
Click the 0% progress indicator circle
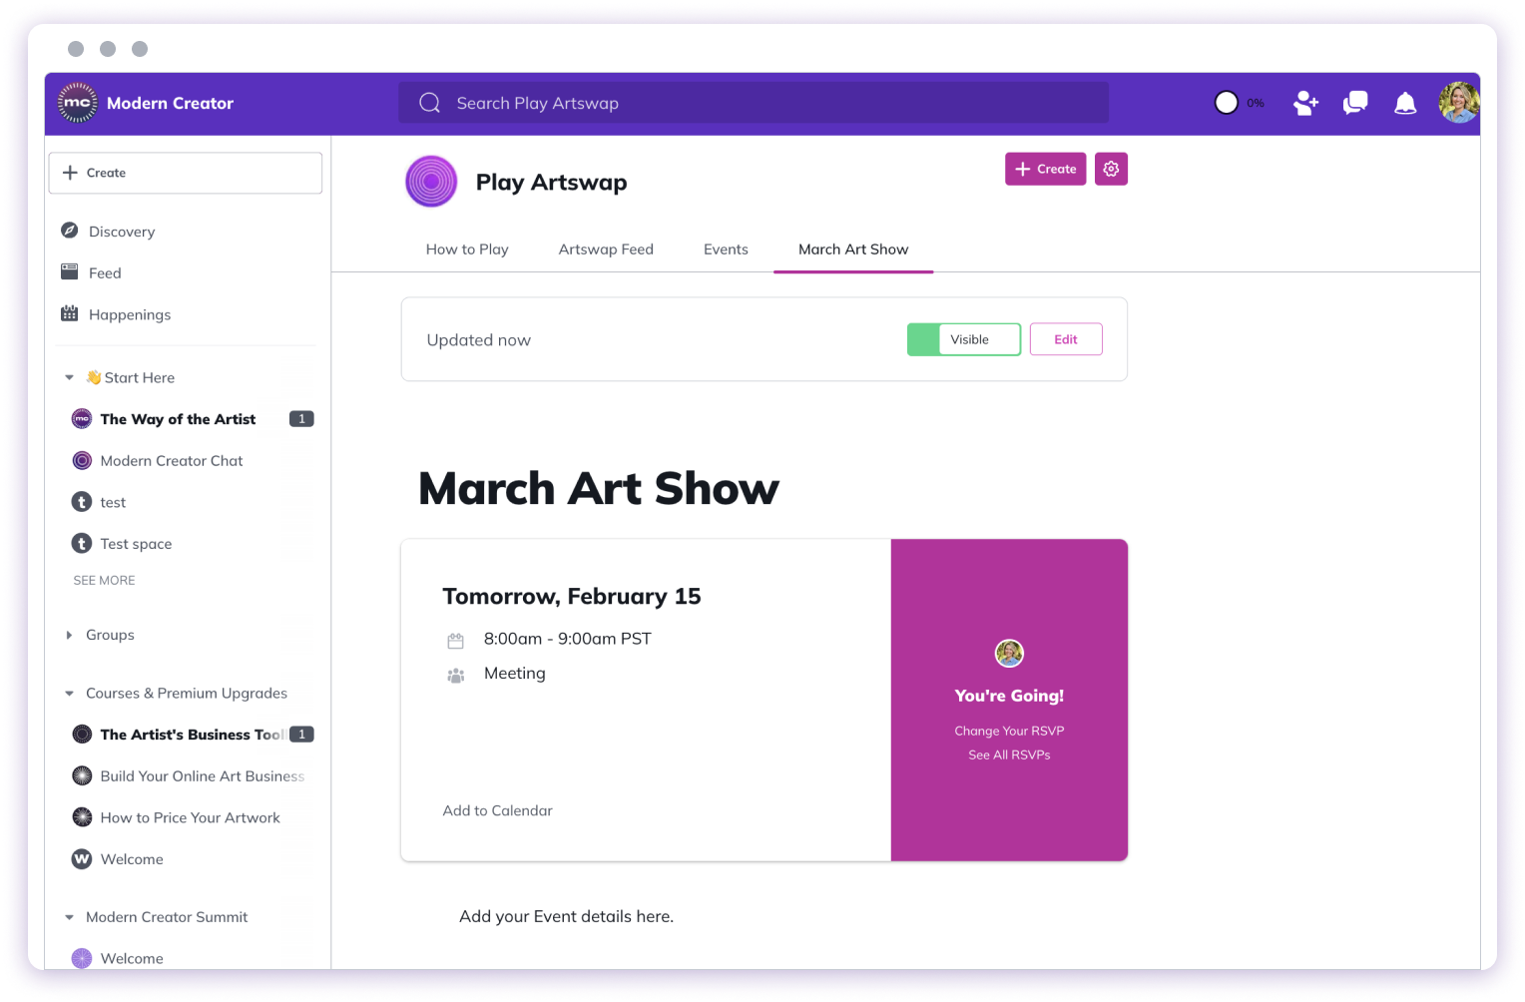[1227, 102]
